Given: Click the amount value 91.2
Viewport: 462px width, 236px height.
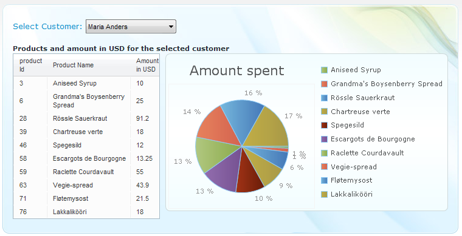Looking at the screenshot, I should [x=143, y=118].
